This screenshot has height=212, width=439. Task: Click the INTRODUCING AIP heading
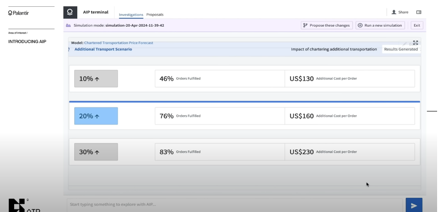pos(27,41)
